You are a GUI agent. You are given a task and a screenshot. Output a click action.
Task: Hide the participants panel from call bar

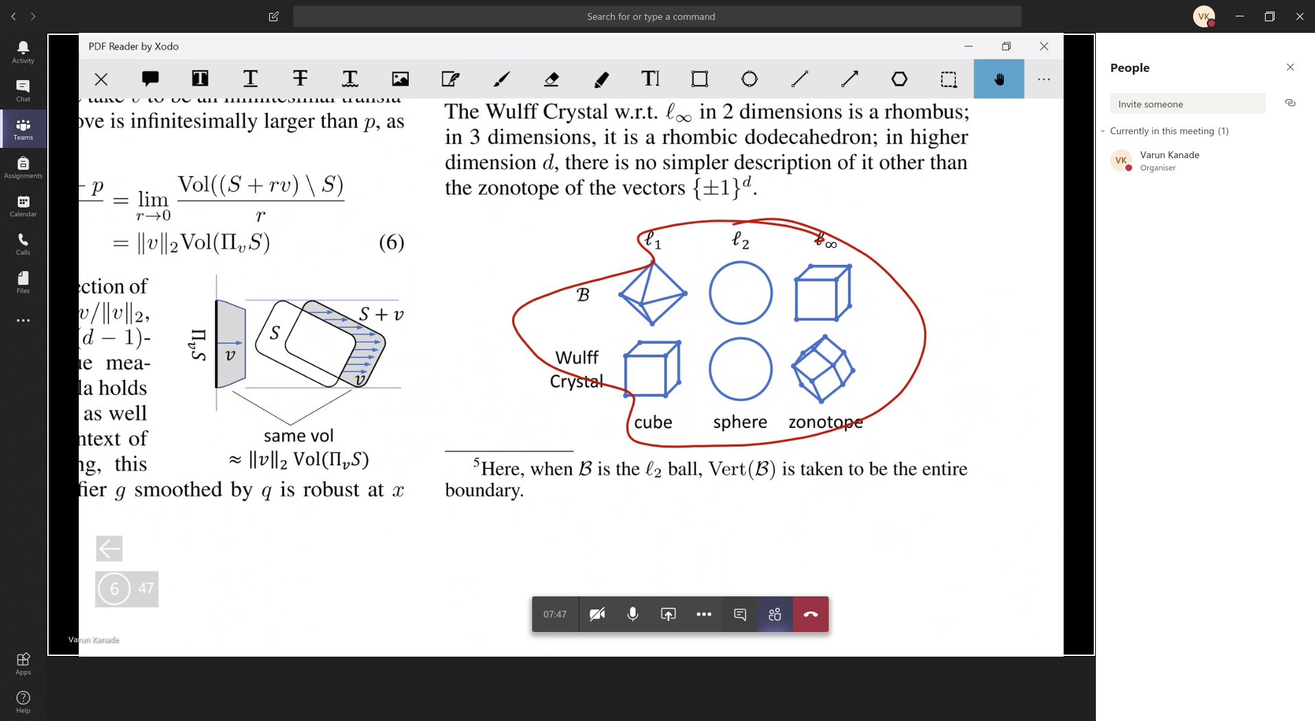(775, 614)
